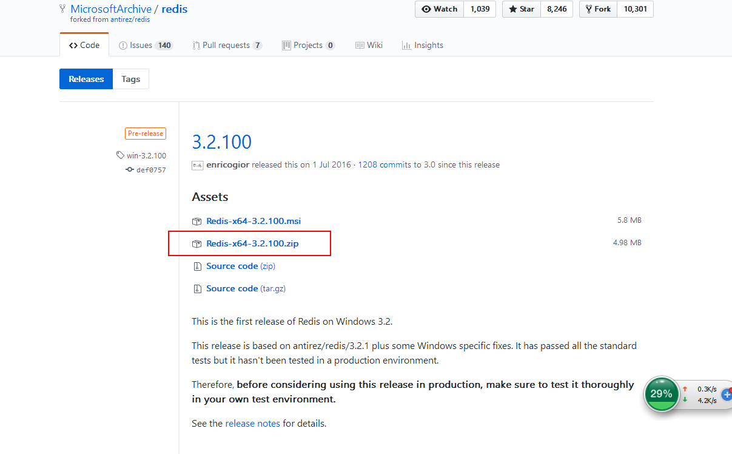
Task: Download Source code (tar.gz)
Action: (246, 288)
